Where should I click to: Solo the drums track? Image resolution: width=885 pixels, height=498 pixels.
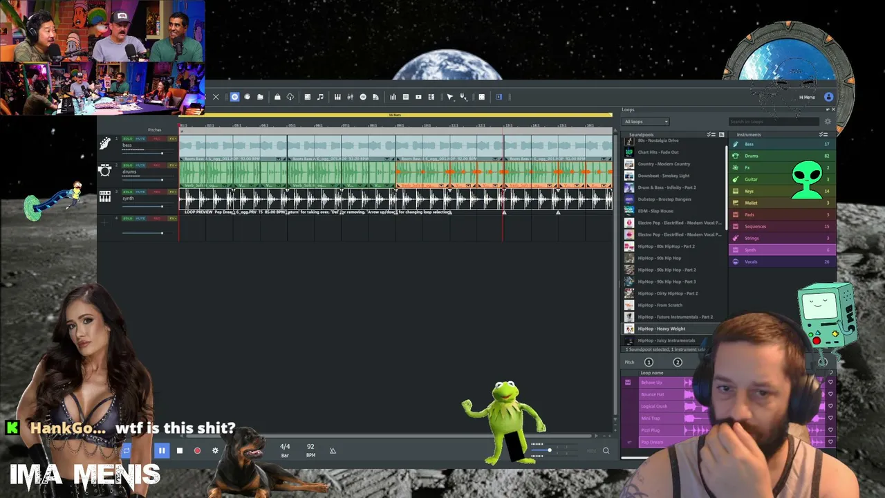[127, 165]
